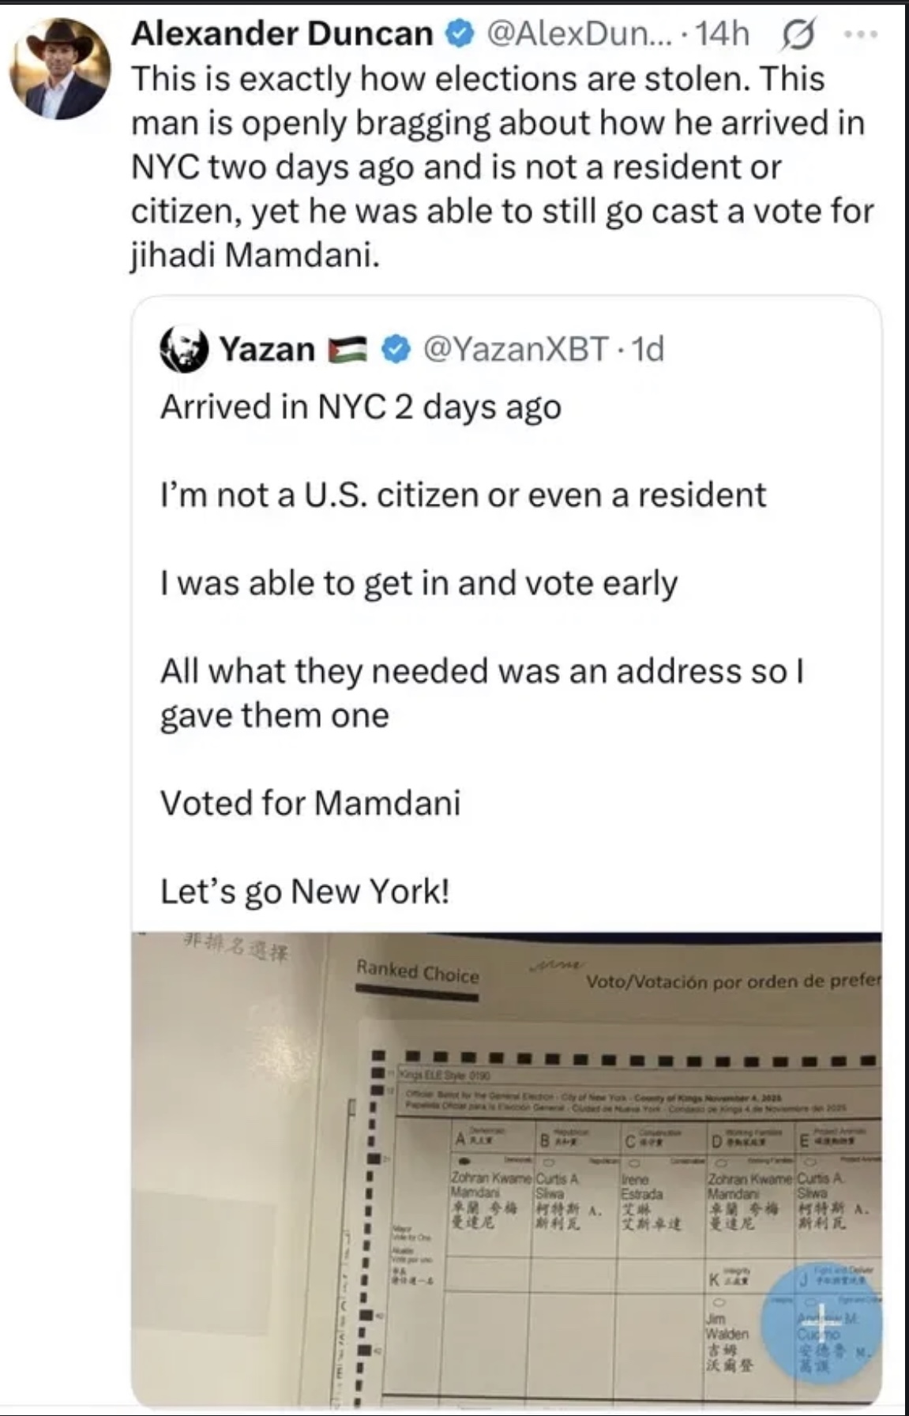909x1416 pixels.
Task: Click the Alexander Duncan display name
Action: tap(282, 34)
